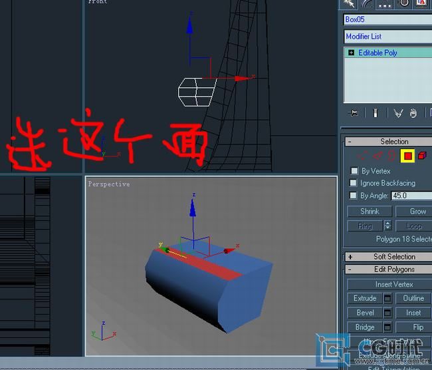
Task: Click the Shrink selection button
Action: coord(370,212)
